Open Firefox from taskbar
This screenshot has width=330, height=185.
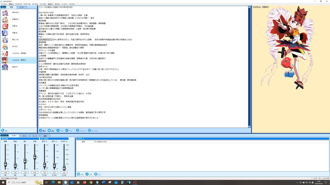point(85,183)
